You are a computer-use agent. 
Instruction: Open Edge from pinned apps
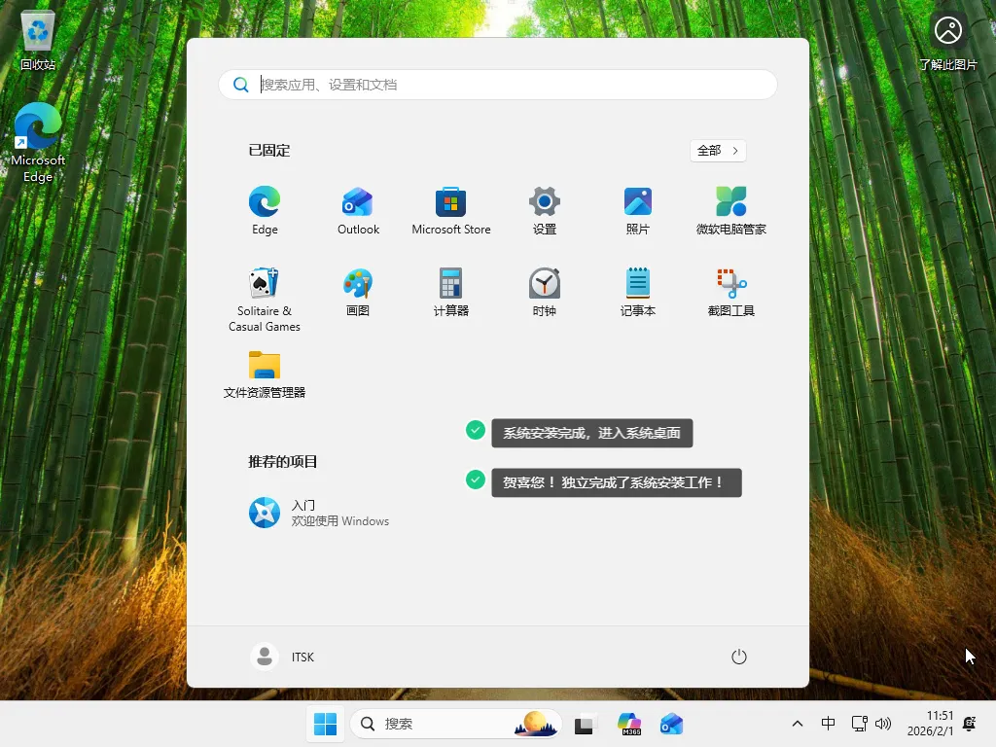265,211
